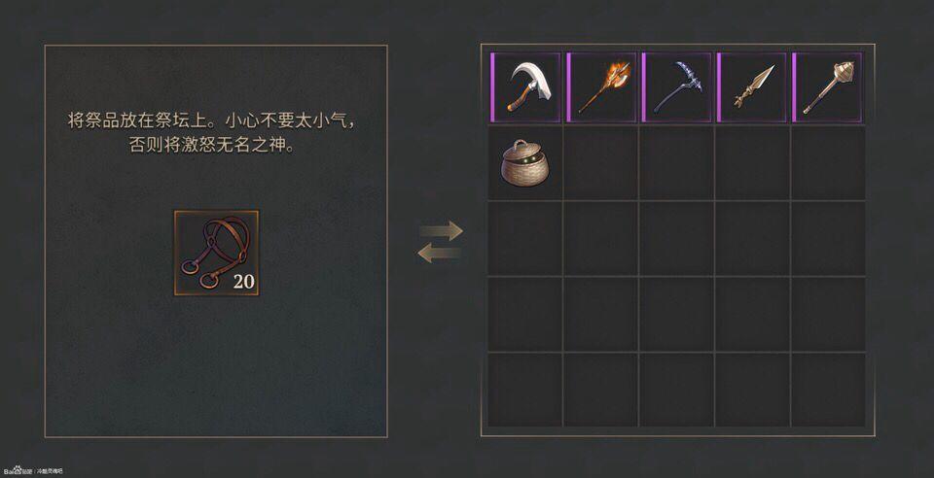This screenshot has height=478, width=934.
Task: Click empty altar area below the bridle
Action: [x=216, y=362]
